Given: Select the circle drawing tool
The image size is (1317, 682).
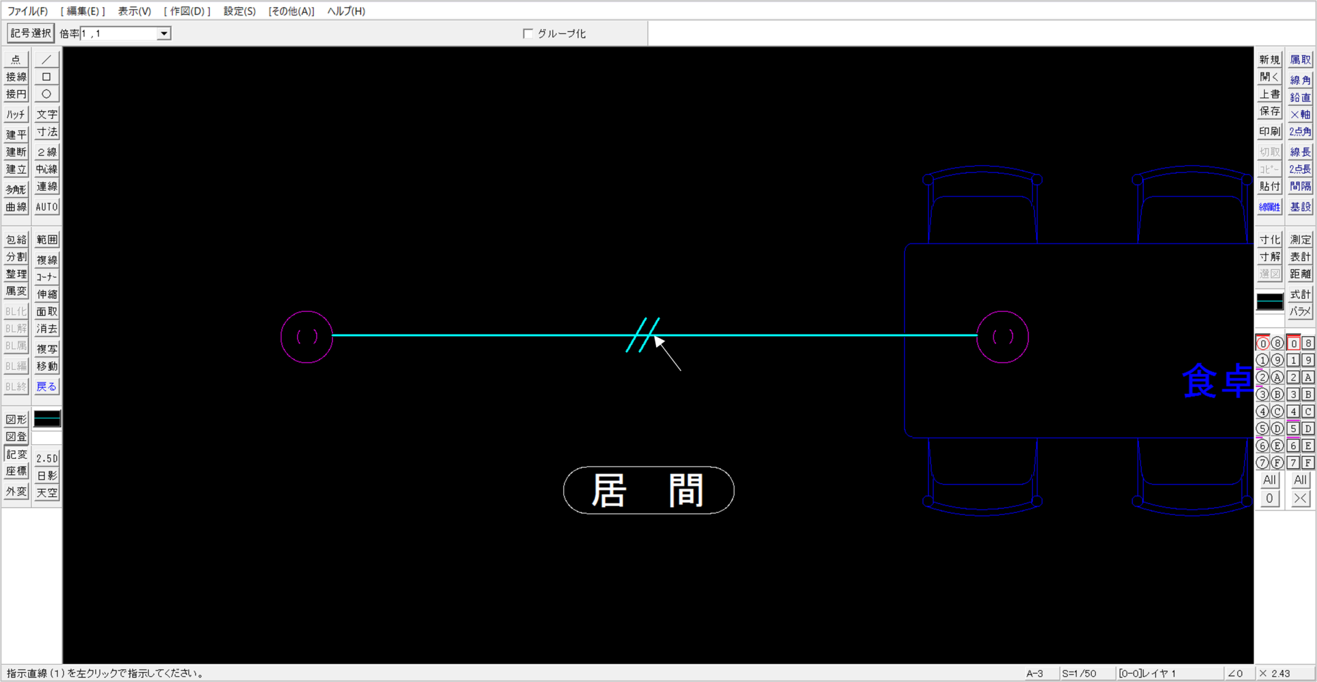Looking at the screenshot, I should pos(46,94).
